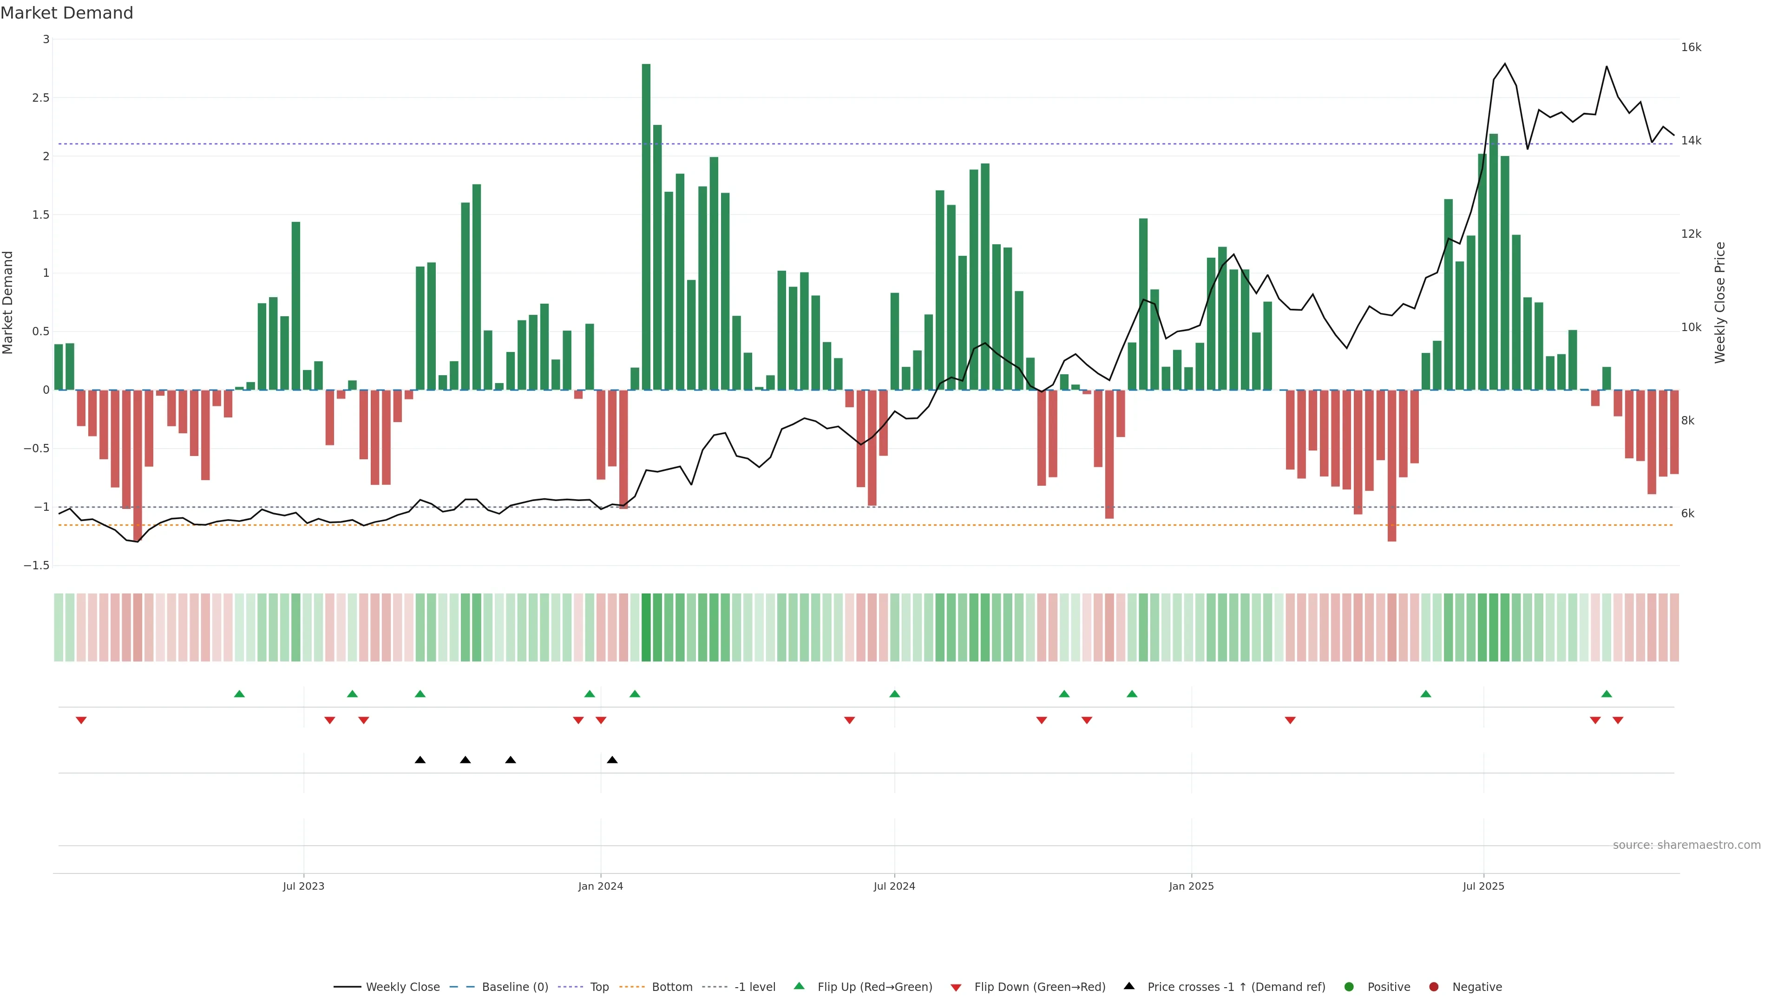Click the Negative red circle legend icon
This screenshot has width=1784, height=1003.
click(x=1434, y=987)
